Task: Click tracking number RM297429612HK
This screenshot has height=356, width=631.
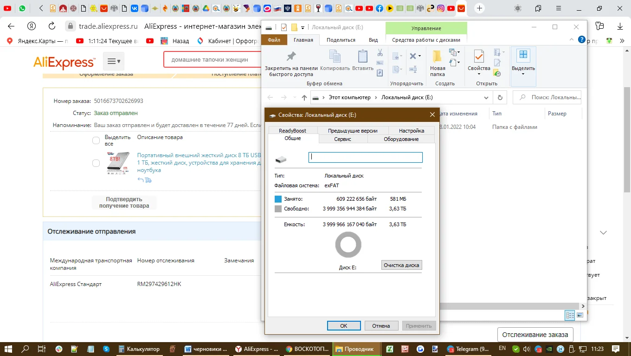Action: pyautogui.click(x=159, y=284)
